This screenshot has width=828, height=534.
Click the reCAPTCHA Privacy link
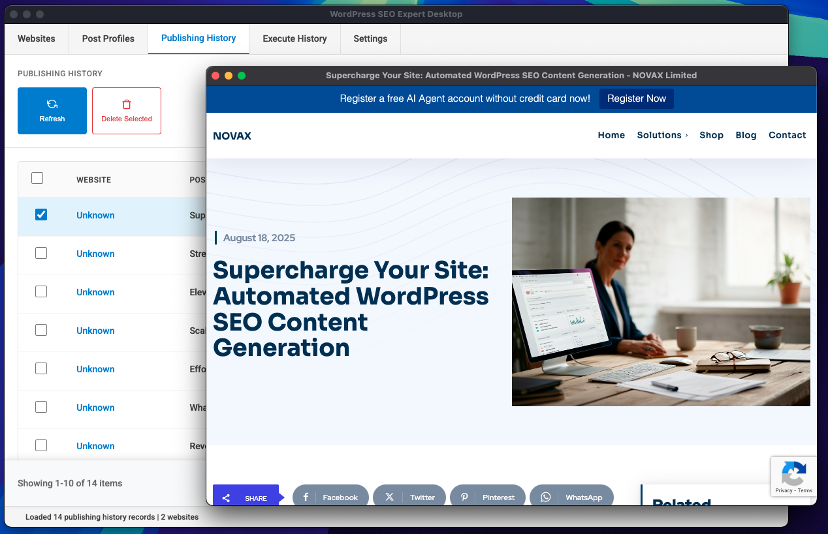point(784,490)
